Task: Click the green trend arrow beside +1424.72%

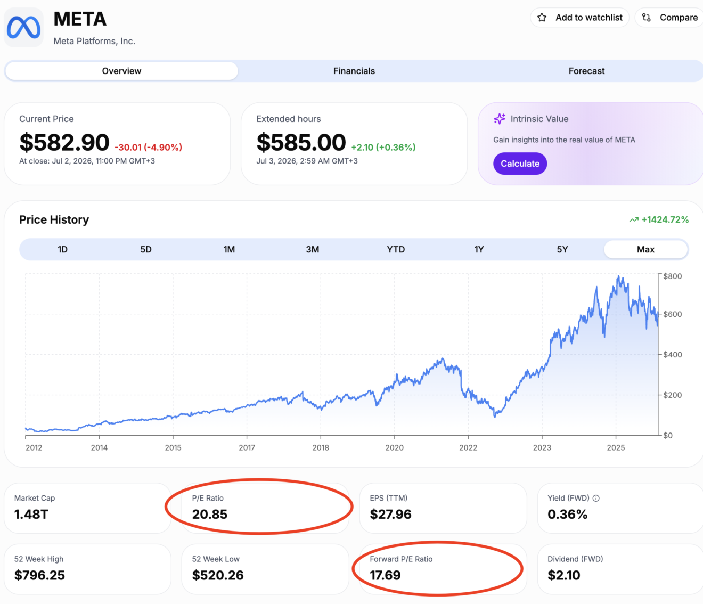Action: (633, 219)
